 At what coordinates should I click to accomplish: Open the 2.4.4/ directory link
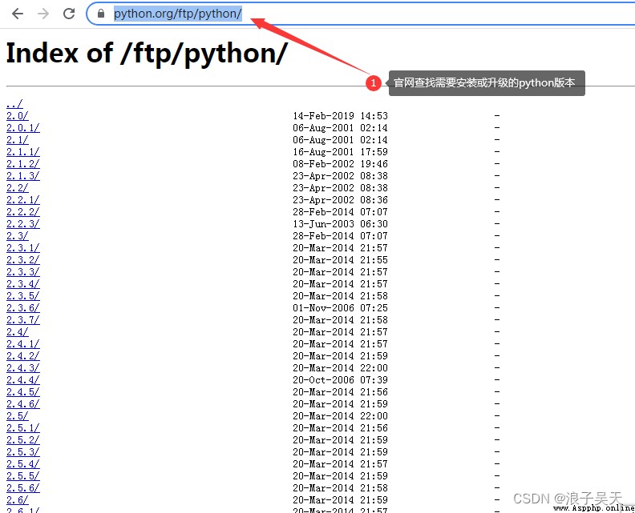click(x=23, y=380)
